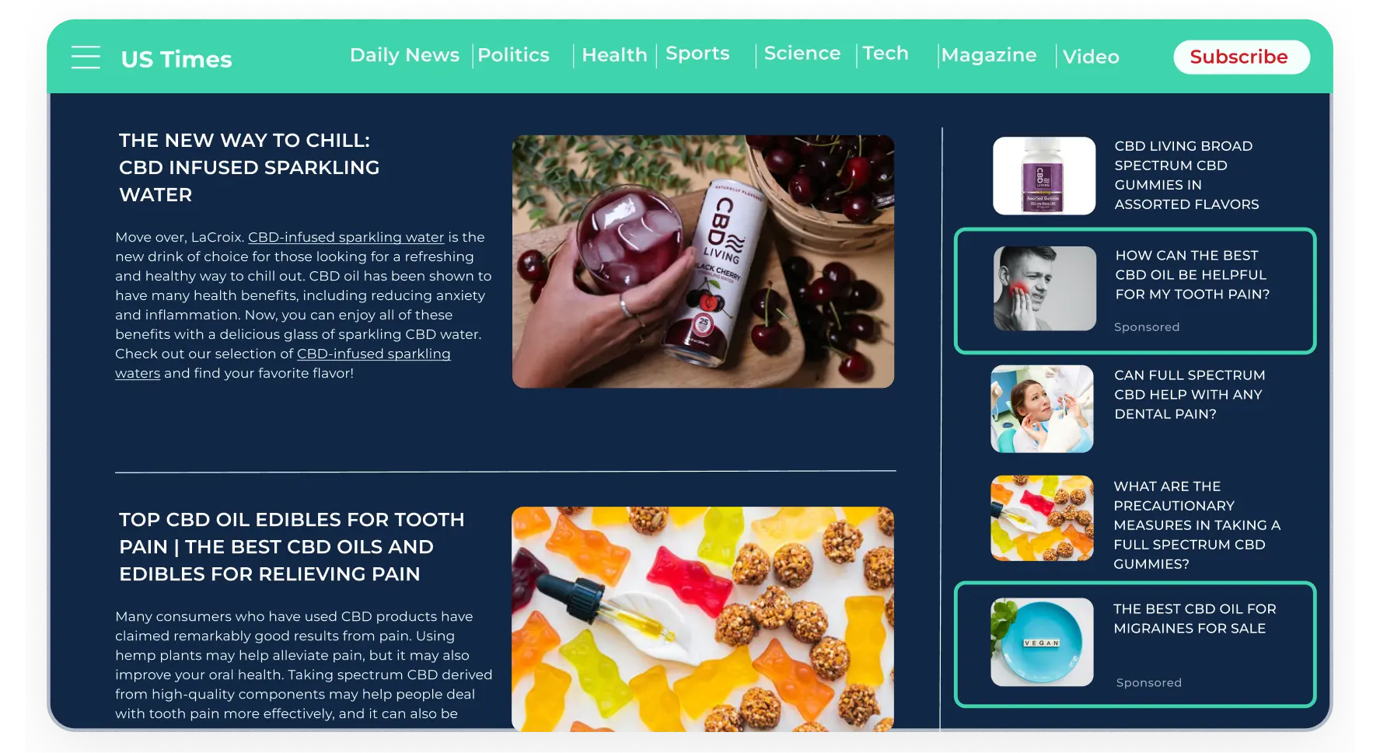Click the Subscribe button
1380x753 pixels.
(x=1241, y=57)
